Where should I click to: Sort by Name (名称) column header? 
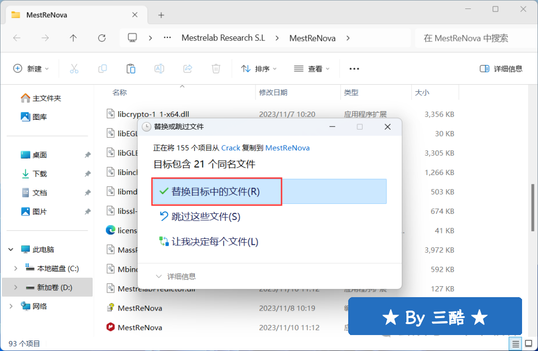pos(120,92)
